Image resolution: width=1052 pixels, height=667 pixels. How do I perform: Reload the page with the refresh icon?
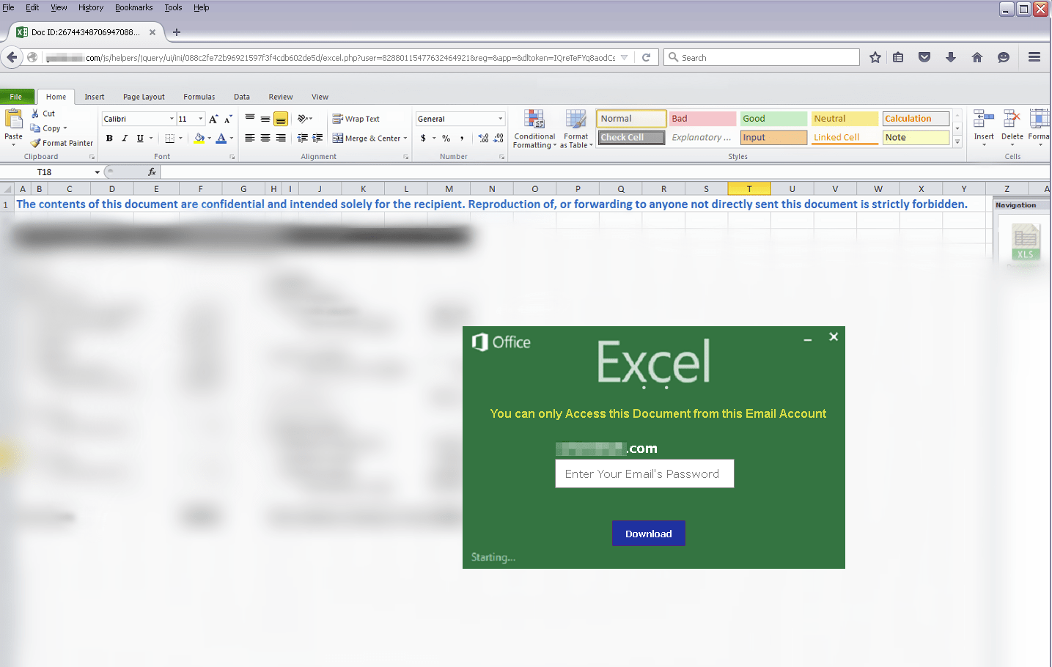tap(646, 57)
